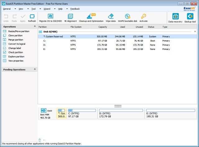Open the View menu
Viewport: 199px width, 147px height.
21,9
